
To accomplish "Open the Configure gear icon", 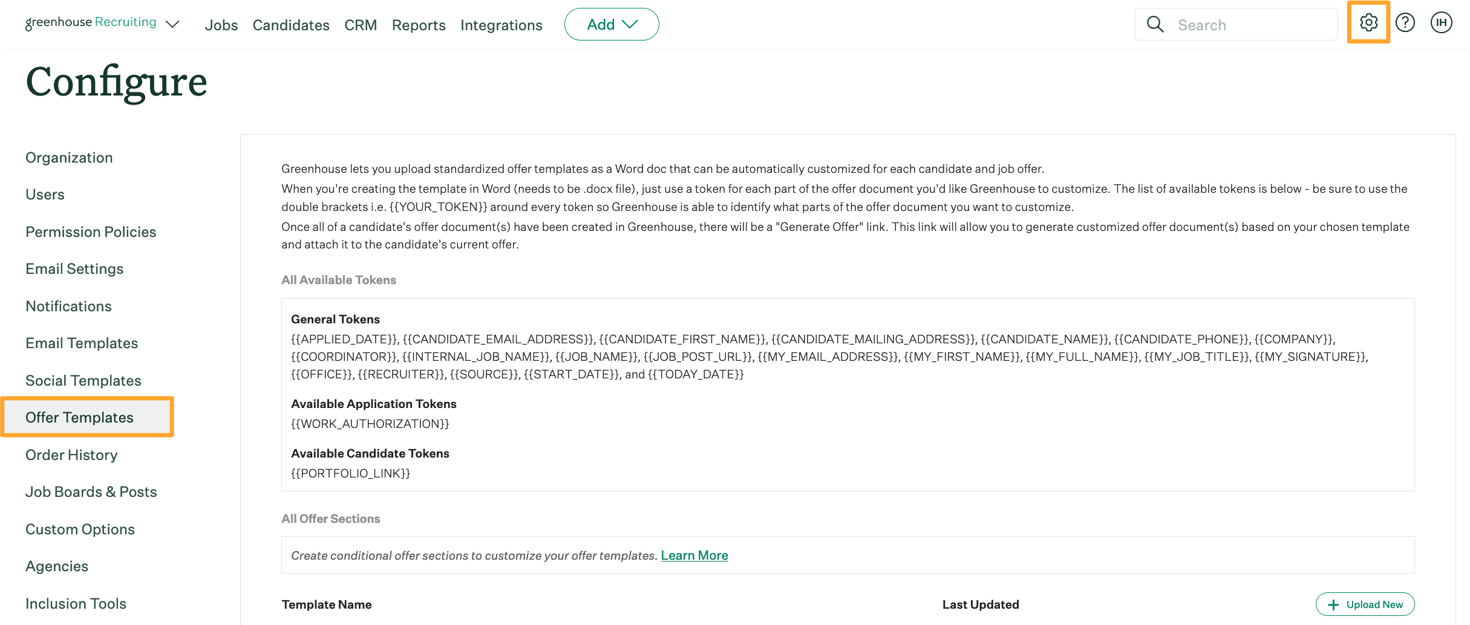I will click(1368, 23).
